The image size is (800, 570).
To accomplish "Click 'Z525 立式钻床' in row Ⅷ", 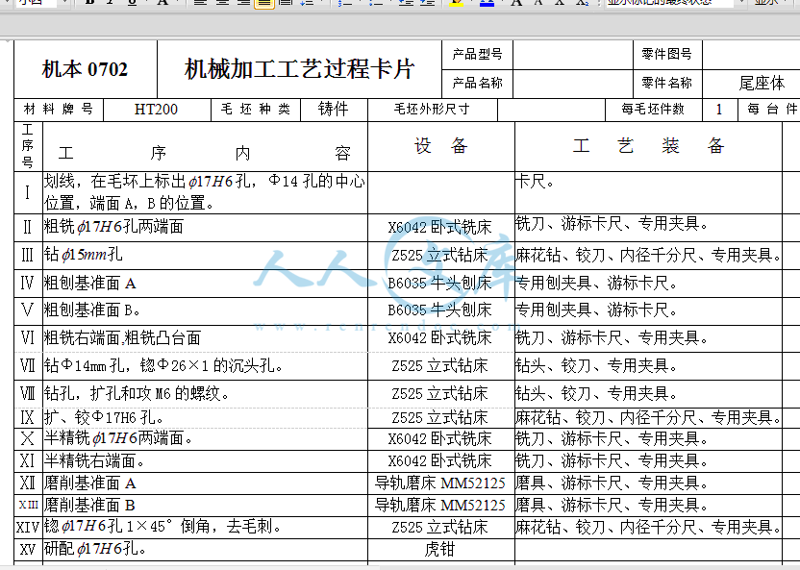I will pos(439,393).
